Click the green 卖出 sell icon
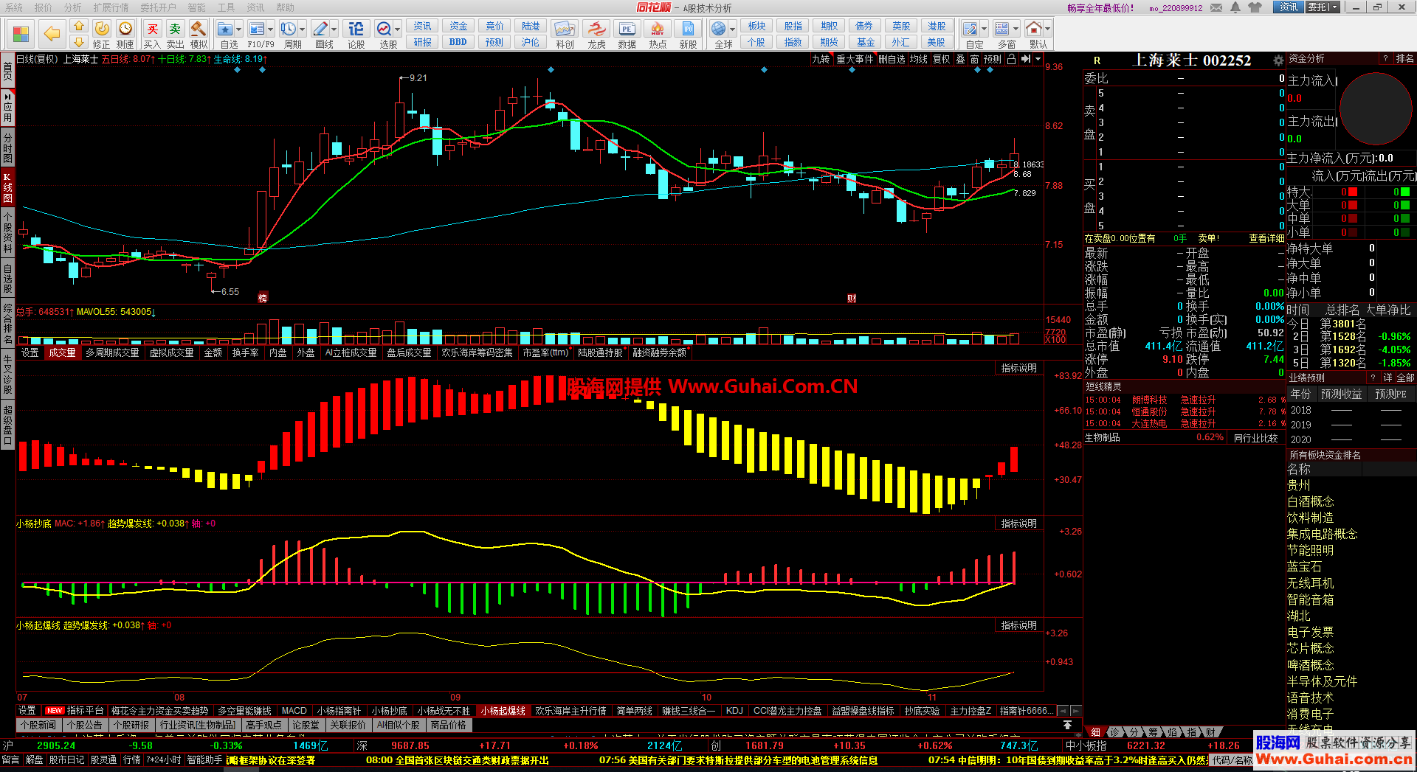 point(175,29)
